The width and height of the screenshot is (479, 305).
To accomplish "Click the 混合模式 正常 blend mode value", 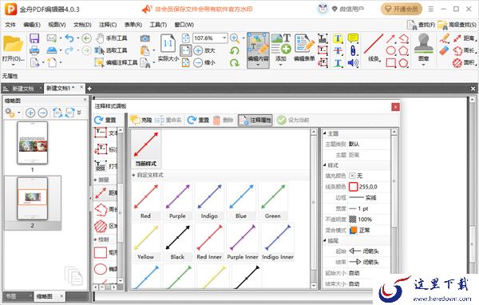I will point(364,230).
